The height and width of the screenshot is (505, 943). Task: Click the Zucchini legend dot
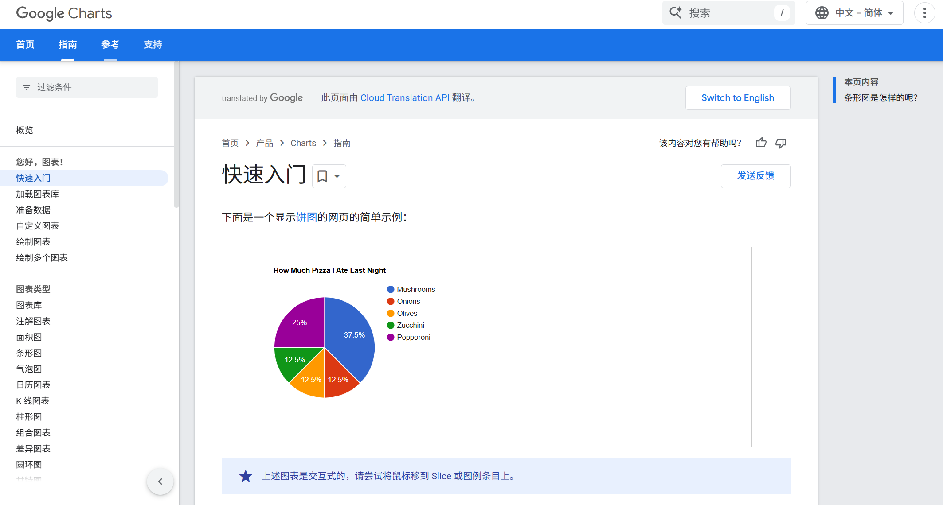pyautogui.click(x=391, y=325)
